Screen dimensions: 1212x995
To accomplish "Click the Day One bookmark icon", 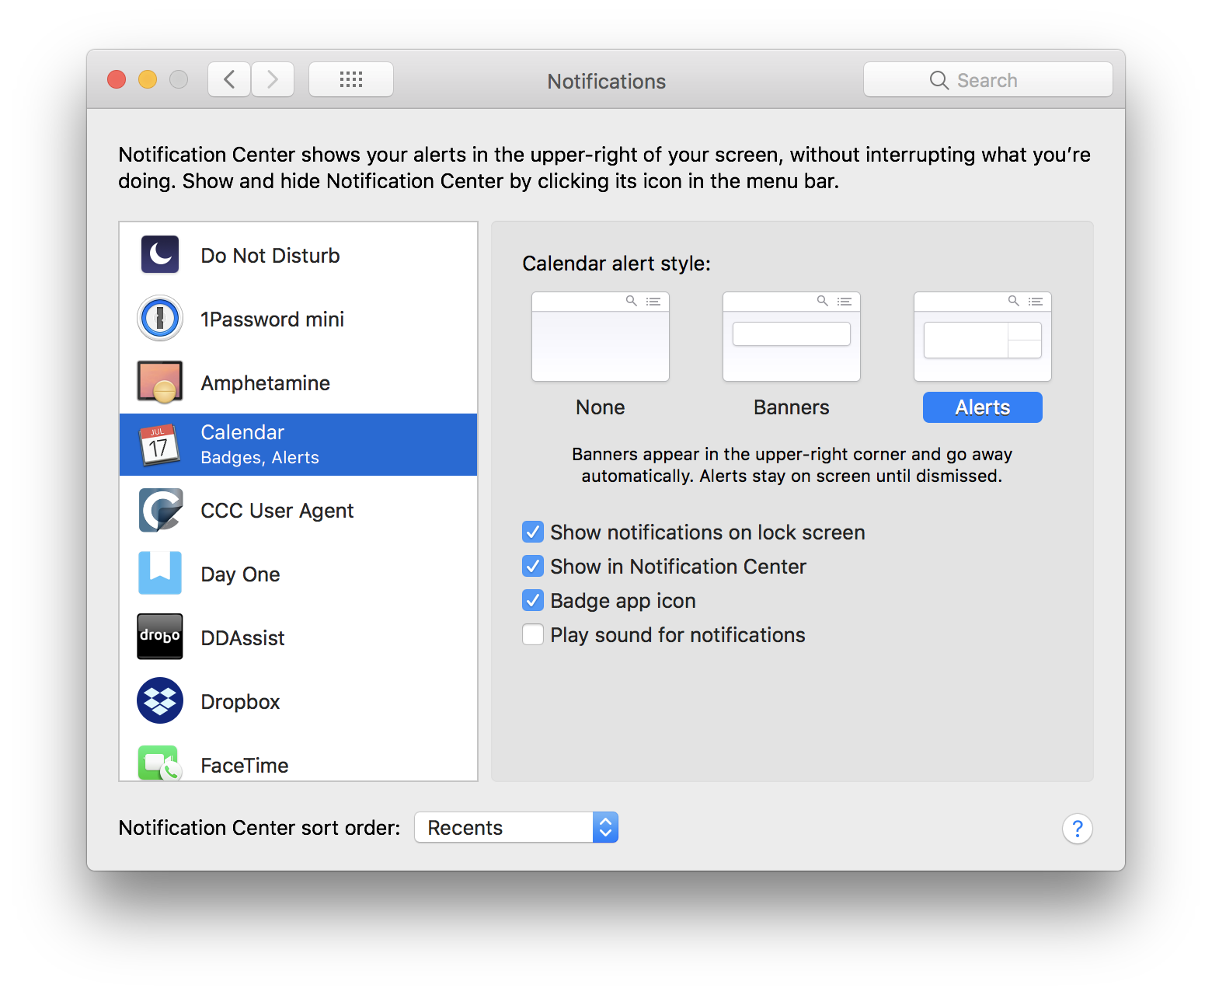I will coord(160,573).
